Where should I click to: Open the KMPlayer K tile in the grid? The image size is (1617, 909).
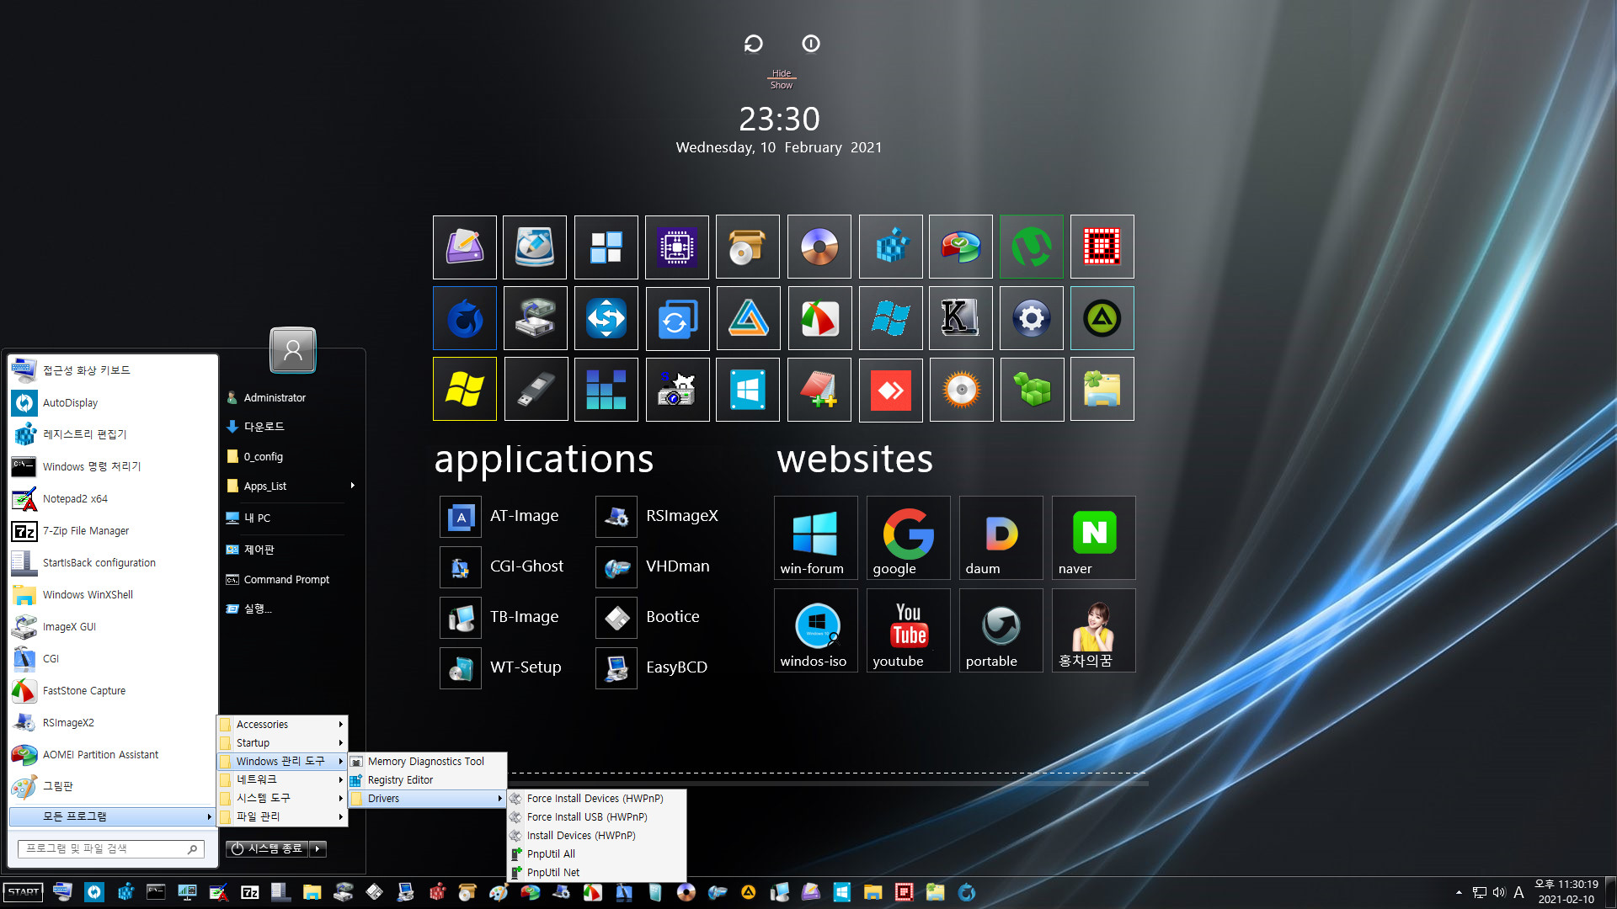[x=961, y=318]
